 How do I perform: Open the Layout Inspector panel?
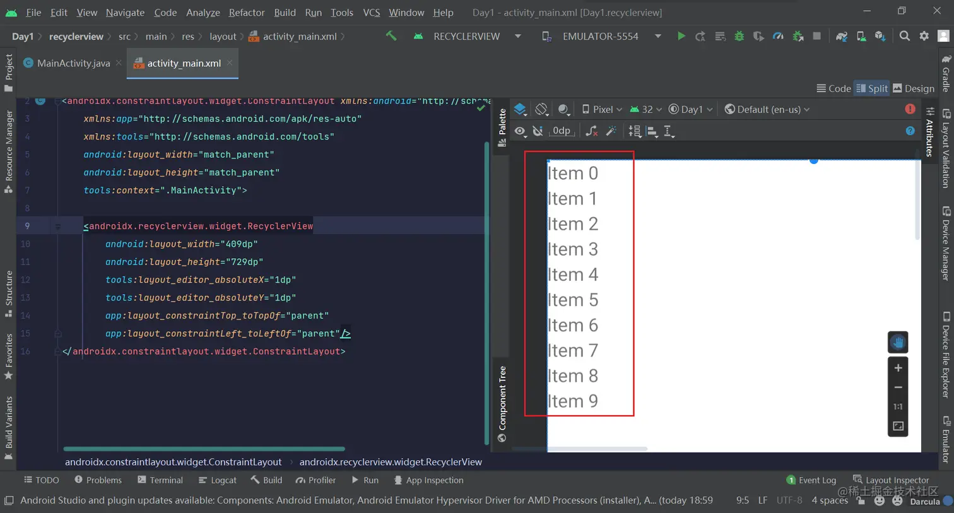click(x=891, y=480)
